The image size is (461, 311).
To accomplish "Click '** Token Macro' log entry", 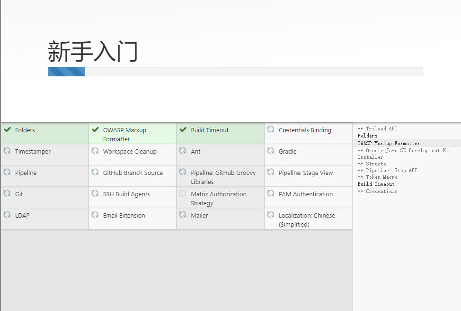I will (x=378, y=177).
